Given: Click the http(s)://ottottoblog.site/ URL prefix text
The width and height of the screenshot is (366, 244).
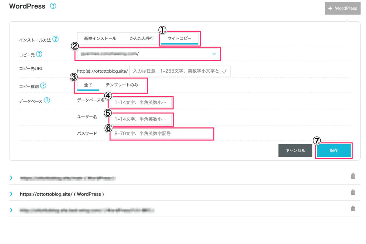Looking at the screenshot, I should tap(103, 71).
